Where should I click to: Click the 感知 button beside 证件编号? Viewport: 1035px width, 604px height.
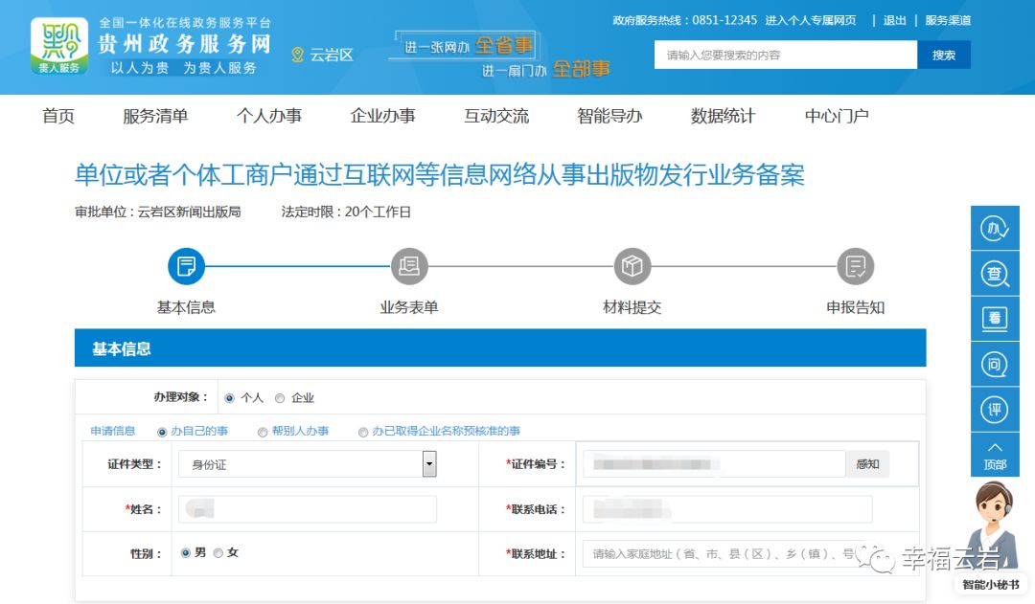(x=867, y=464)
